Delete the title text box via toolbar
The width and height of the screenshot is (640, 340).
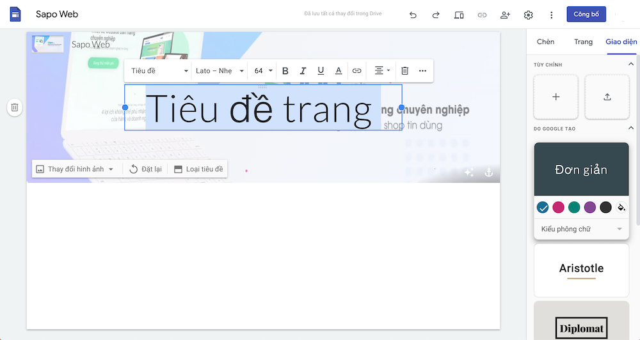point(404,71)
